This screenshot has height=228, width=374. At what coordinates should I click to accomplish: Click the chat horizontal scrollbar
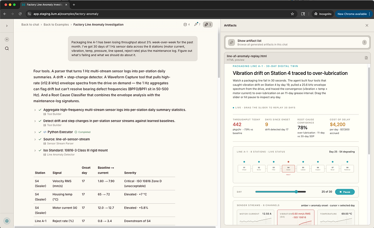point(115,227)
